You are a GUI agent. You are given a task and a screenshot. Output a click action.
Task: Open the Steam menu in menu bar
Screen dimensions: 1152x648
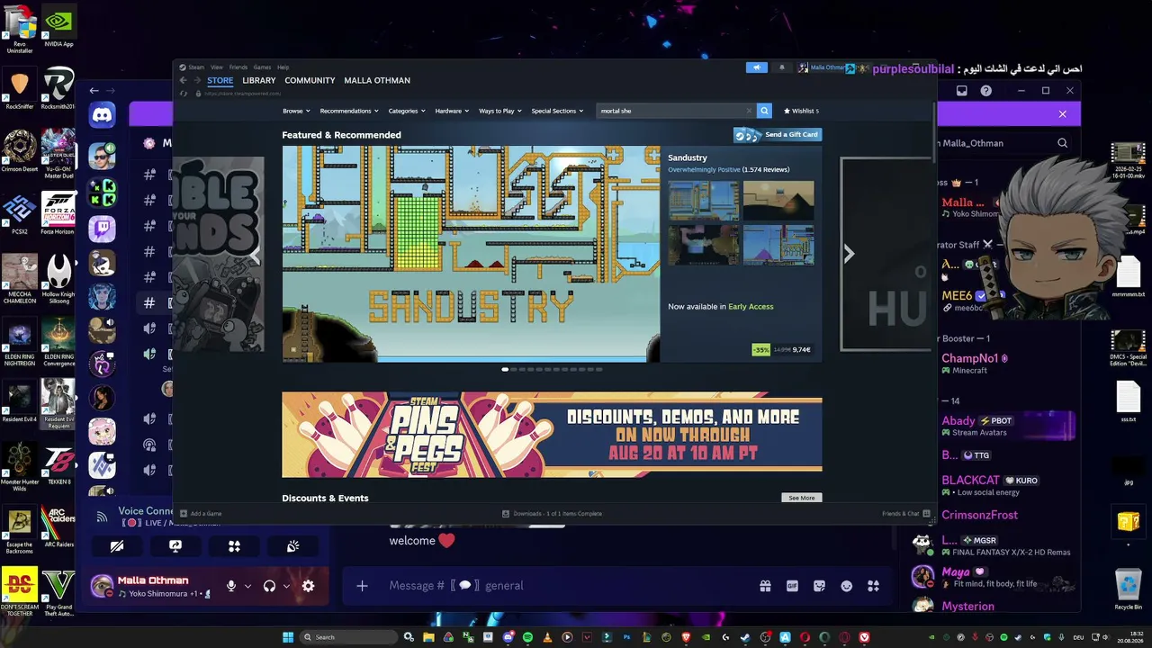tap(196, 67)
